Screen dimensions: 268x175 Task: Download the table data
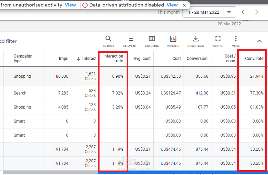196,41
